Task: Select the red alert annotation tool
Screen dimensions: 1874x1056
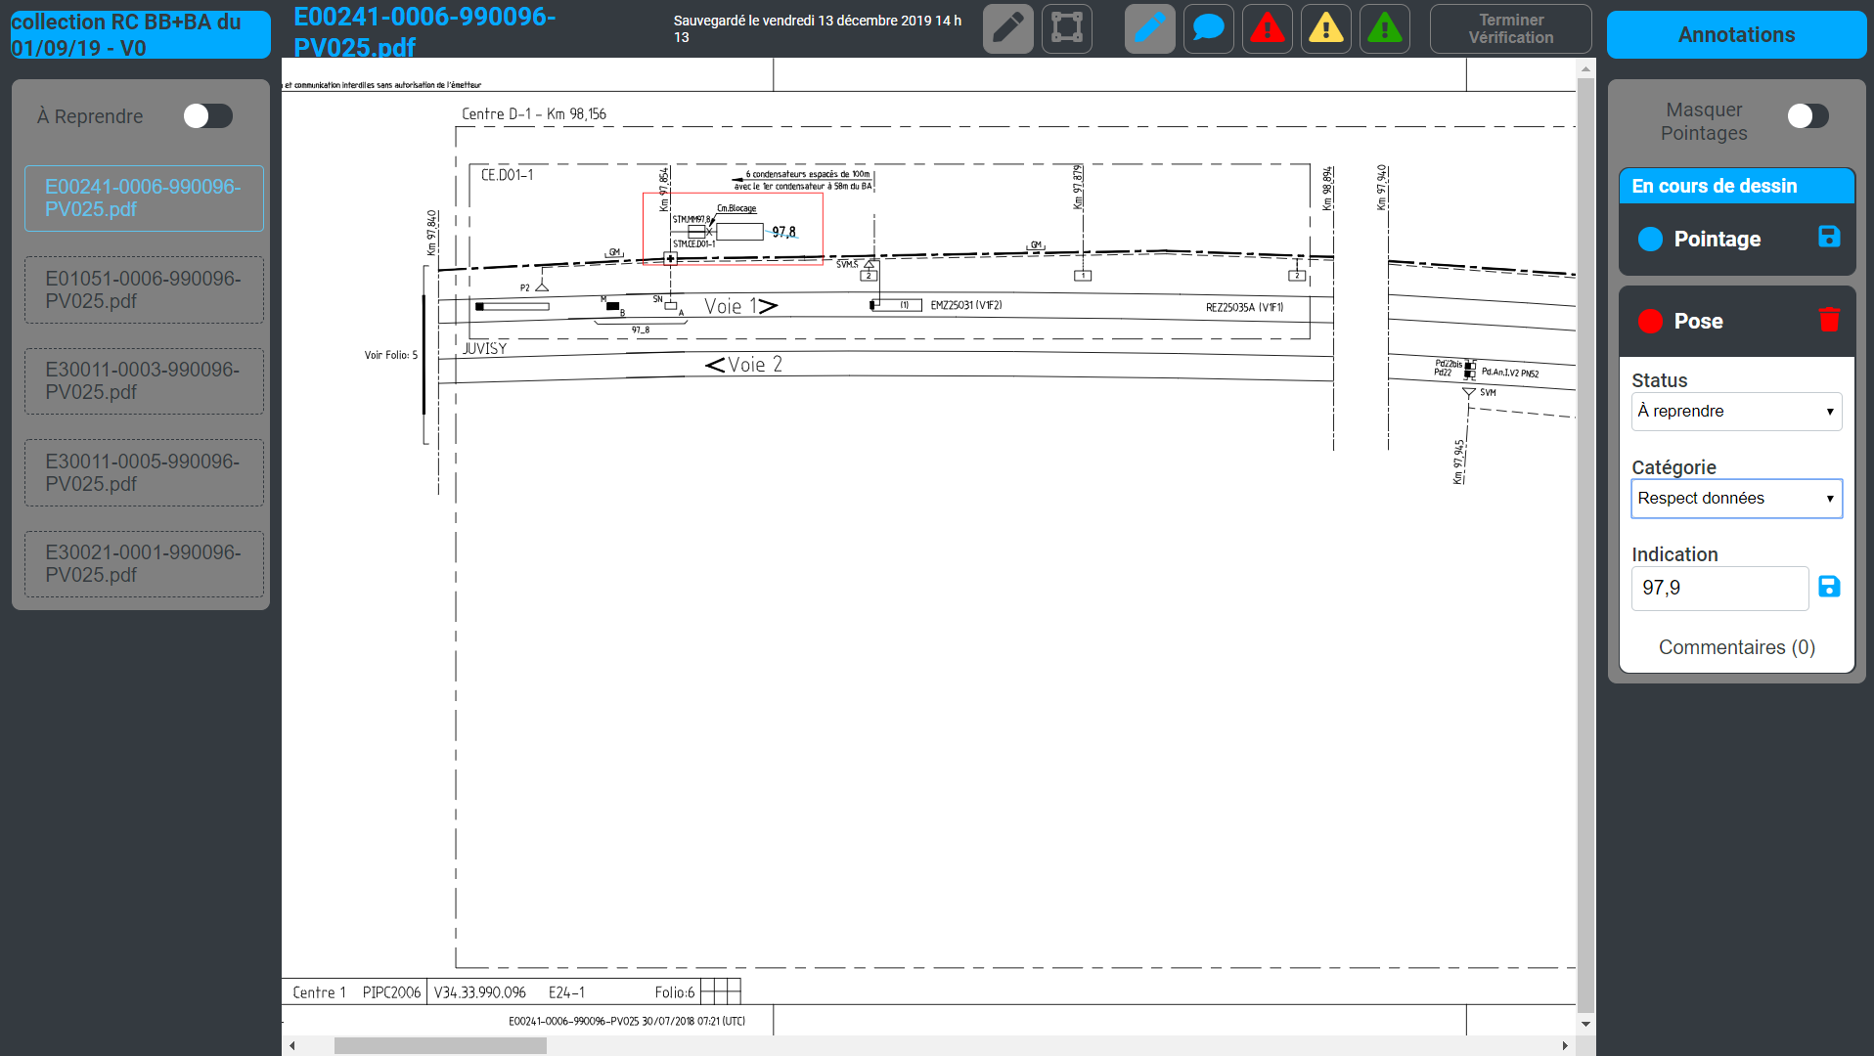Action: tap(1267, 28)
